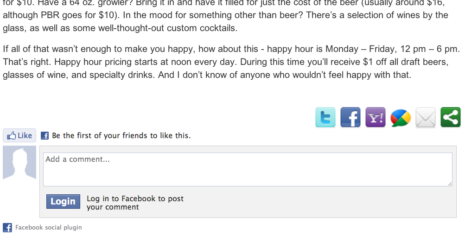
Task: Click 'Be the first of your friends' text
Action: coord(121,135)
